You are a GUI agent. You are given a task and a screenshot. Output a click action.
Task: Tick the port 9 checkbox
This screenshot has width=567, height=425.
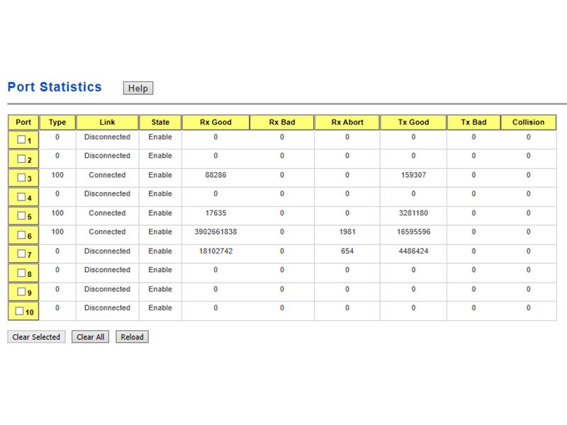[21, 292]
